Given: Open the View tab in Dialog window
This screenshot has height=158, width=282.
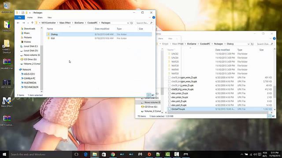Looking at the screenshot, I should tap(170, 39).
